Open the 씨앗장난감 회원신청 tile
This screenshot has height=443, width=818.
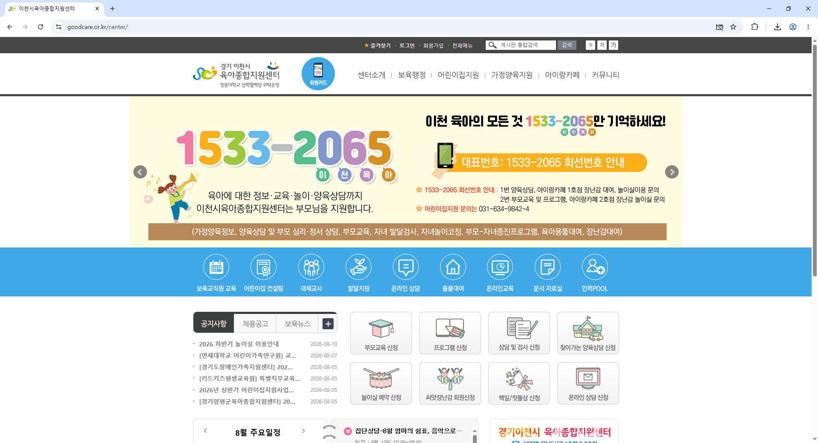(450, 383)
